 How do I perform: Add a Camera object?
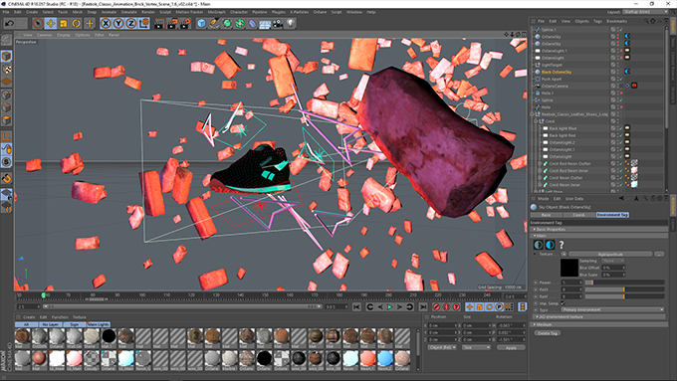click(x=278, y=23)
